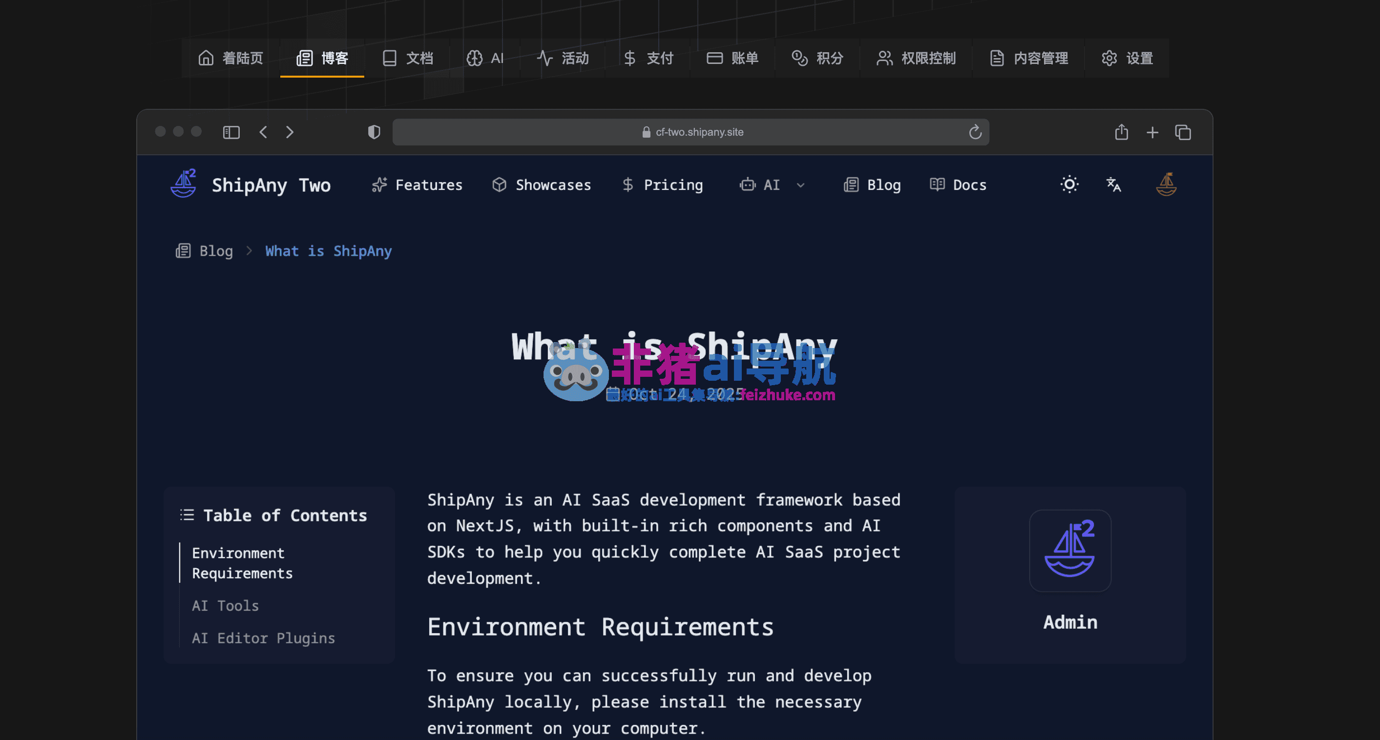Toggle the browser sidebar icon
The width and height of the screenshot is (1380, 740).
(x=231, y=132)
